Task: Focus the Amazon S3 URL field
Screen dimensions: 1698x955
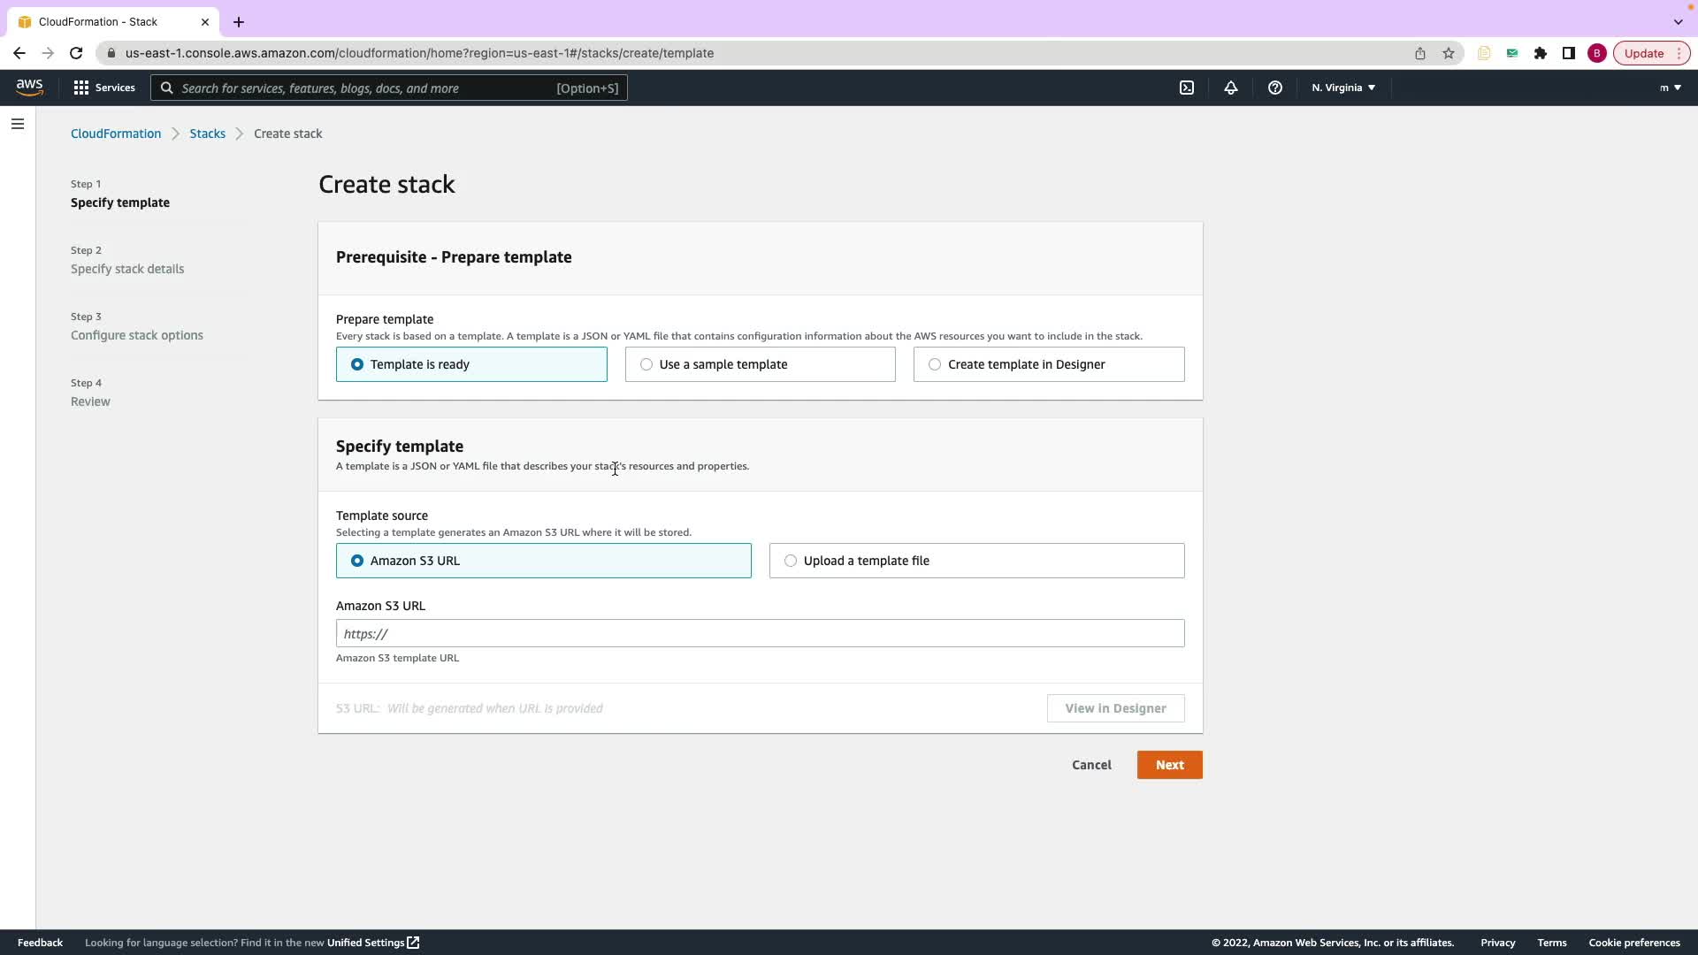Action: (x=760, y=633)
